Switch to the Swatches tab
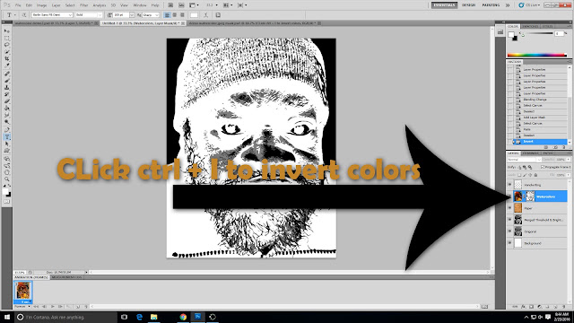The height and width of the screenshot is (323, 574). (530, 26)
